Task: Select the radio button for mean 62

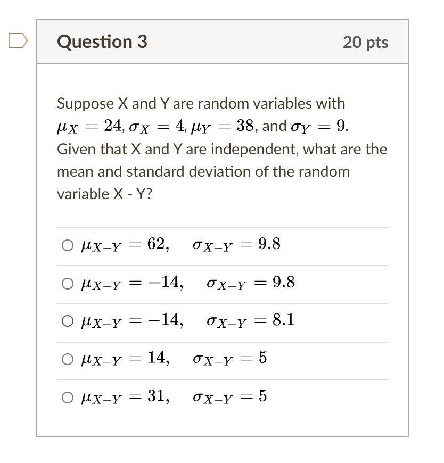Action: click(x=68, y=245)
